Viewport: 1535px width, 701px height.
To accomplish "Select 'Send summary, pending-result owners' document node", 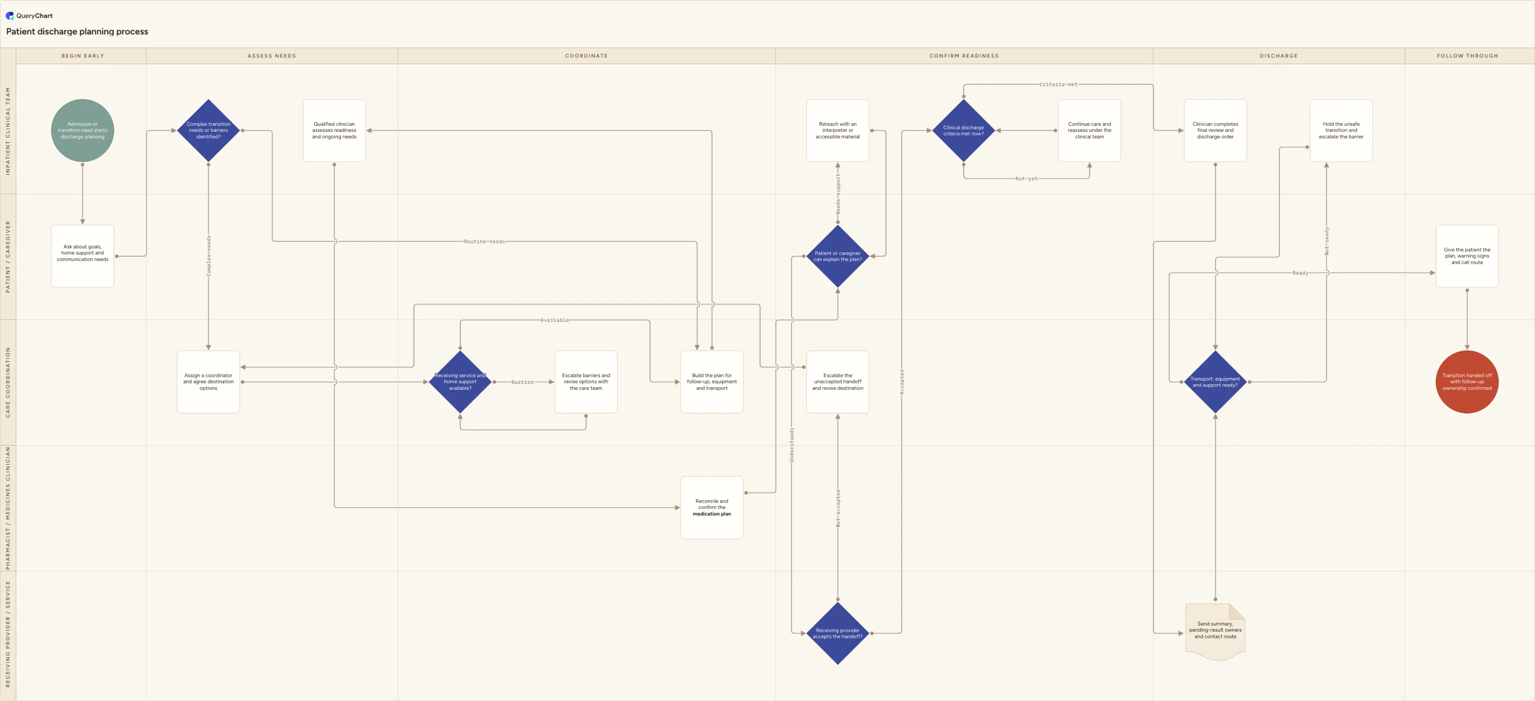I will (1216, 632).
